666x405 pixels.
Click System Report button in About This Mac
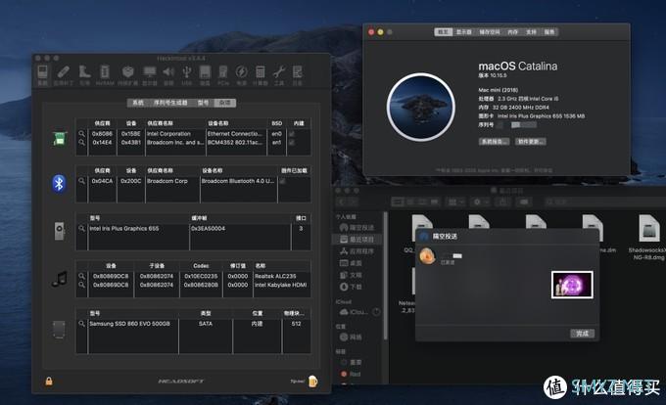(494, 141)
